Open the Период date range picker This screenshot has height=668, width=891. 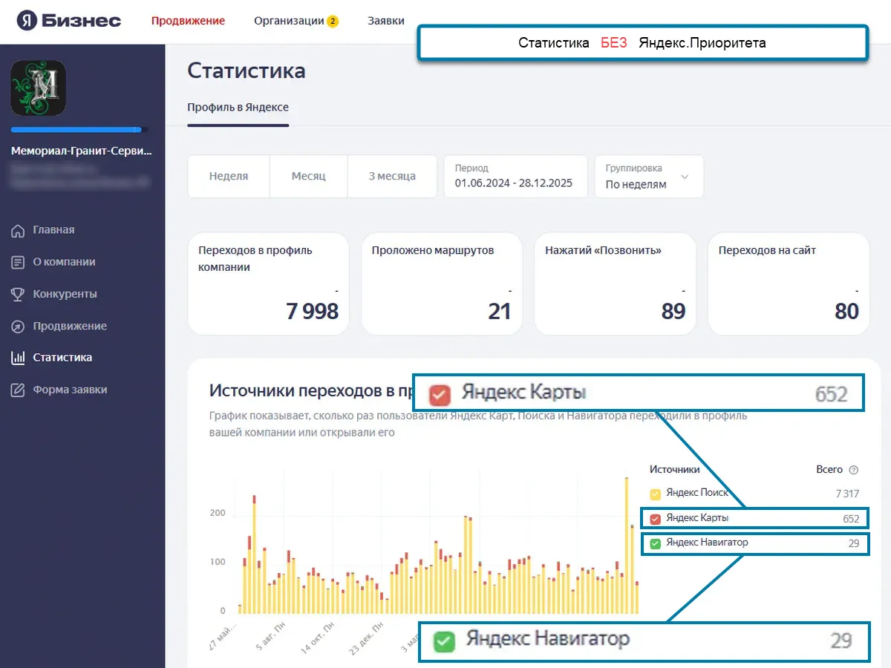tap(514, 177)
